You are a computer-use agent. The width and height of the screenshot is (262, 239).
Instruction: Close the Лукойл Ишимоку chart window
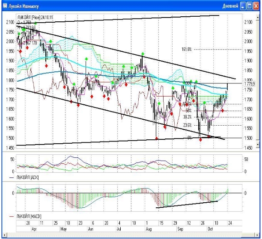tap(256, 6)
